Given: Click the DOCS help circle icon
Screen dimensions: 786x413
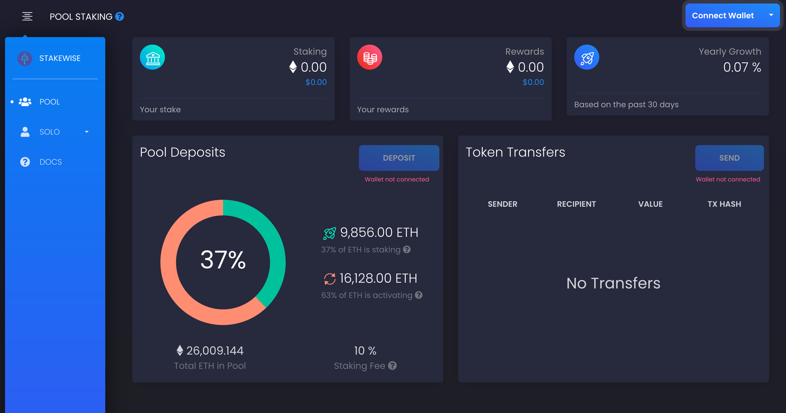Looking at the screenshot, I should (24, 162).
